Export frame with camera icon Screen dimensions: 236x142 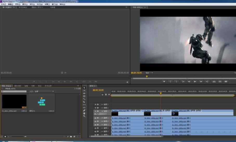[226, 82]
